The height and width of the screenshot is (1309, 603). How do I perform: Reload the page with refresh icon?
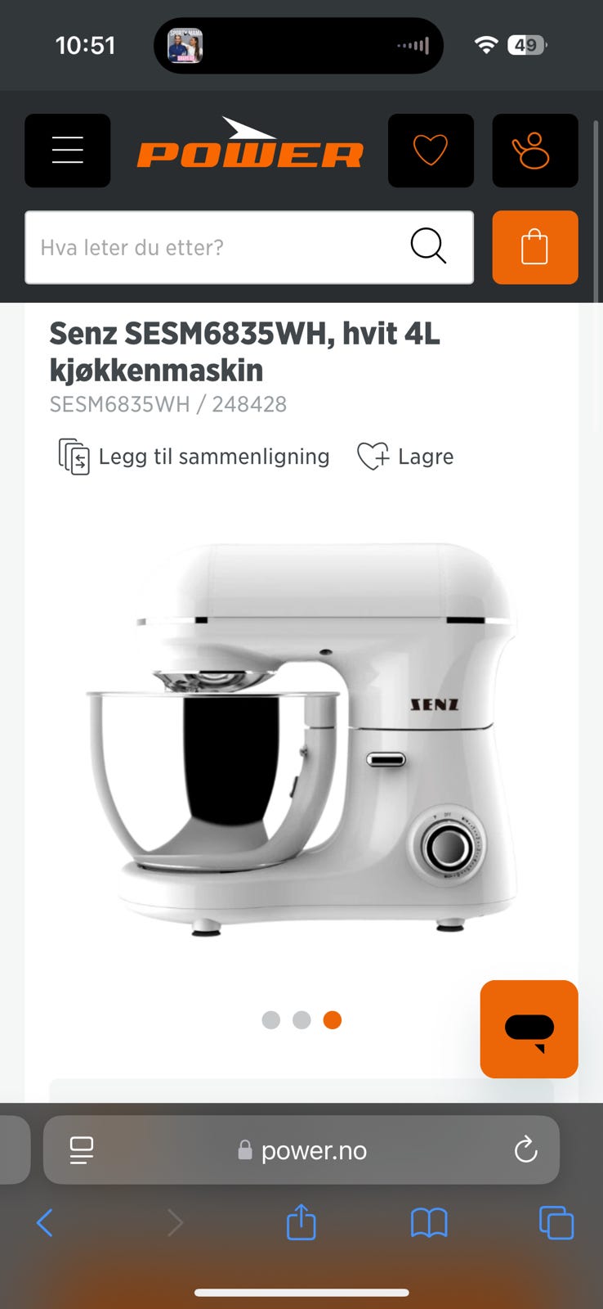[x=525, y=1149]
